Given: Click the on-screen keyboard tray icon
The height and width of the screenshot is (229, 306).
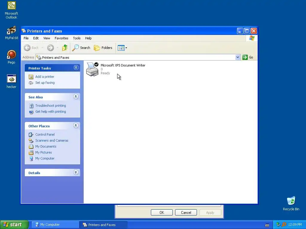Looking at the screenshot, I should (267, 225).
